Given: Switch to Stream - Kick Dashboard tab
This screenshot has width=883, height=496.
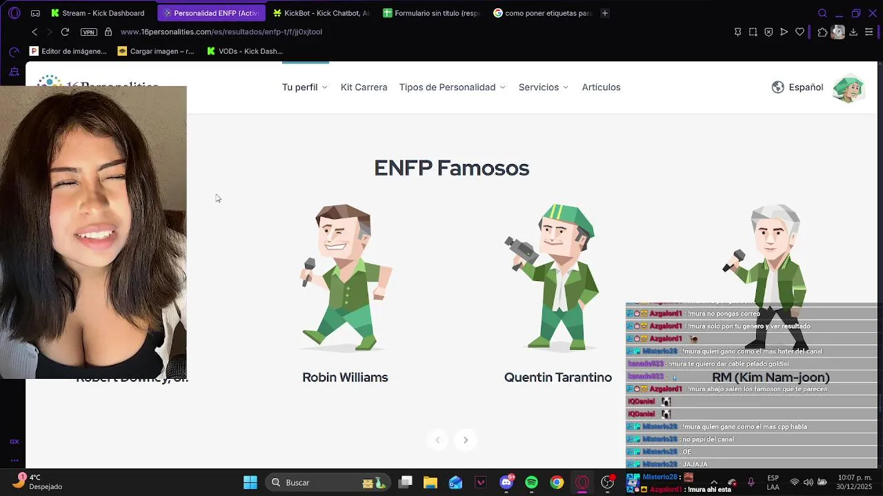Looking at the screenshot, I should [97, 13].
